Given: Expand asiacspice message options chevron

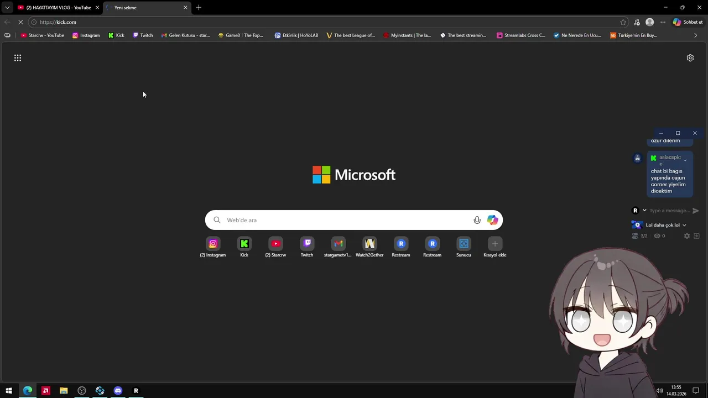Looking at the screenshot, I should tap(685, 160).
